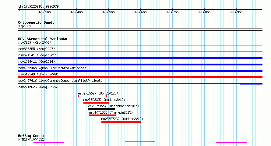Image resolution: width=271 pixels, height=146 pixels.
Task: Click the red bar under nsv3353357
Action: (96, 103)
